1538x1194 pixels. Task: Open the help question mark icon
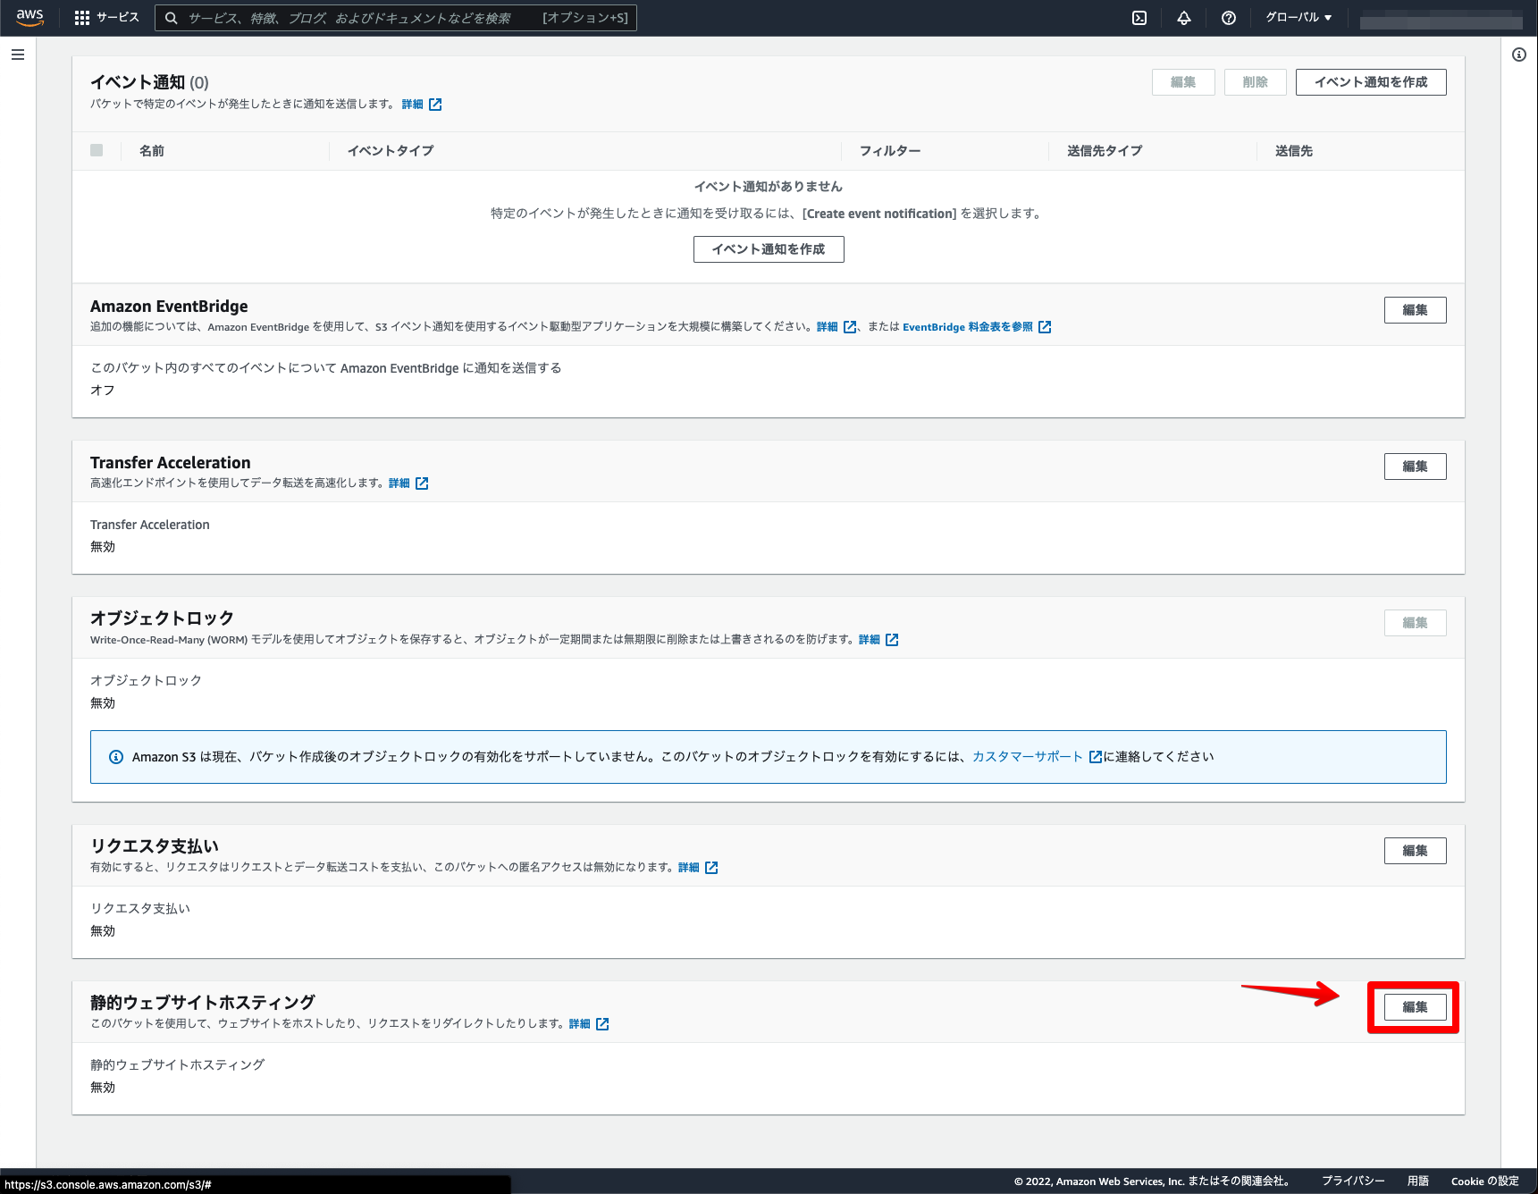(x=1229, y=18)
